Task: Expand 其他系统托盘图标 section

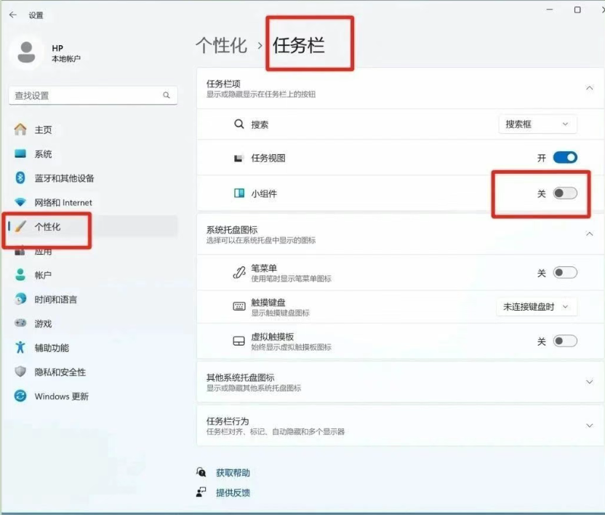Action: 590,381
